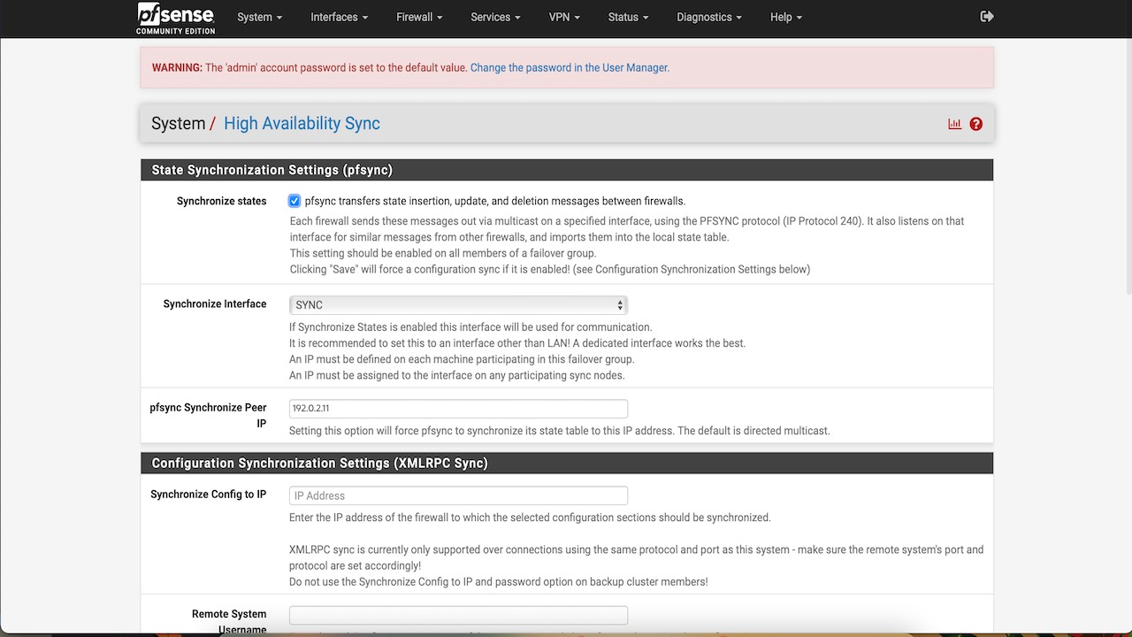Open the Status menu
The height and width of the screenshot is (637, 1132).
click(x=627, y=17)
